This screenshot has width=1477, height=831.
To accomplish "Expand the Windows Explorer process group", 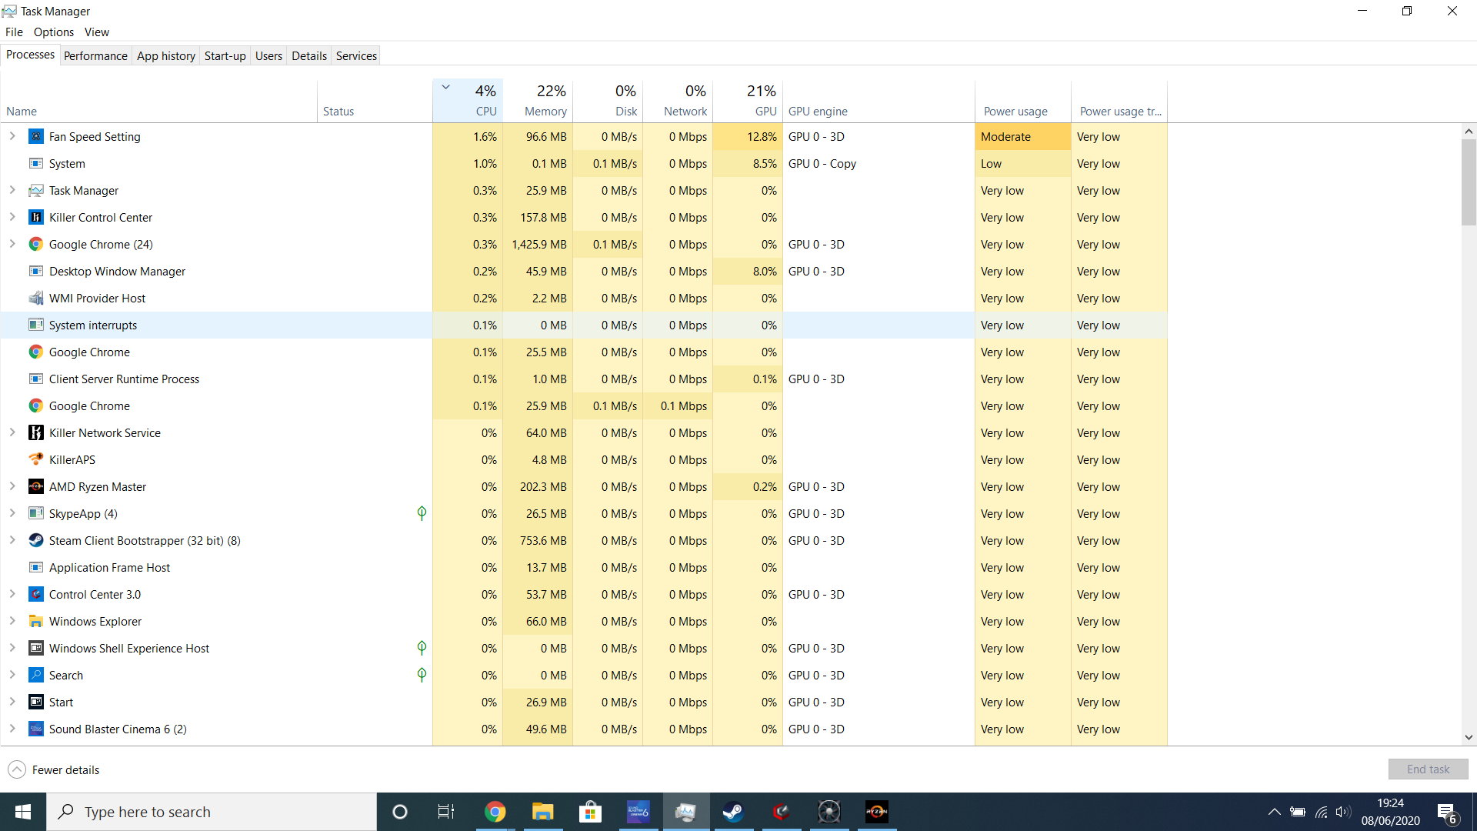I will tap(12, 621).
